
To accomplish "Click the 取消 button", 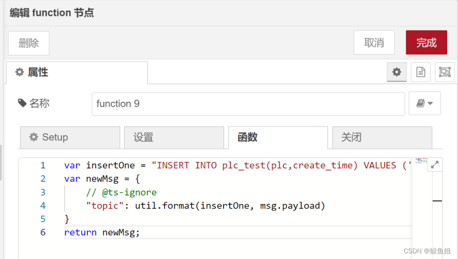I will pos(374,42).
